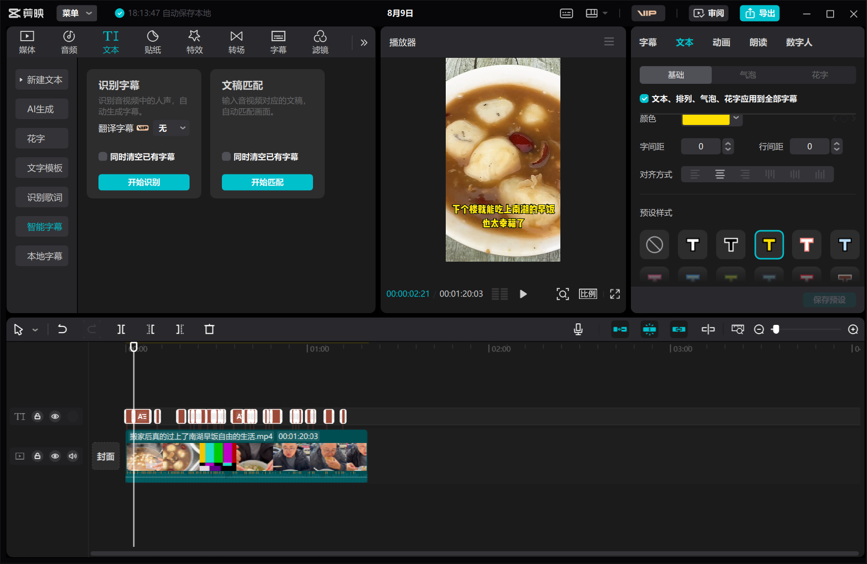The height and width of the screenshot is (564, 867).
Task: Click the 导出 export button
Action: (x=760, y=13)
